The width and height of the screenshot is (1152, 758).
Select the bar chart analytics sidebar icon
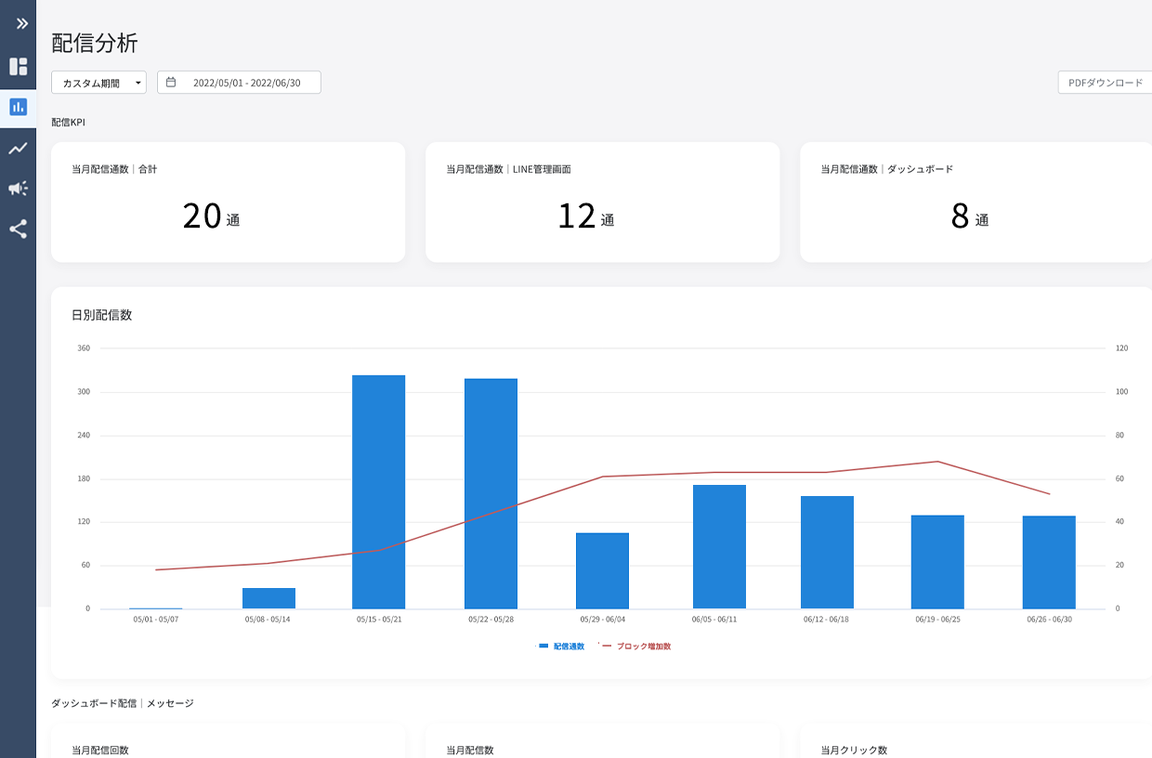tap(18, 107)
